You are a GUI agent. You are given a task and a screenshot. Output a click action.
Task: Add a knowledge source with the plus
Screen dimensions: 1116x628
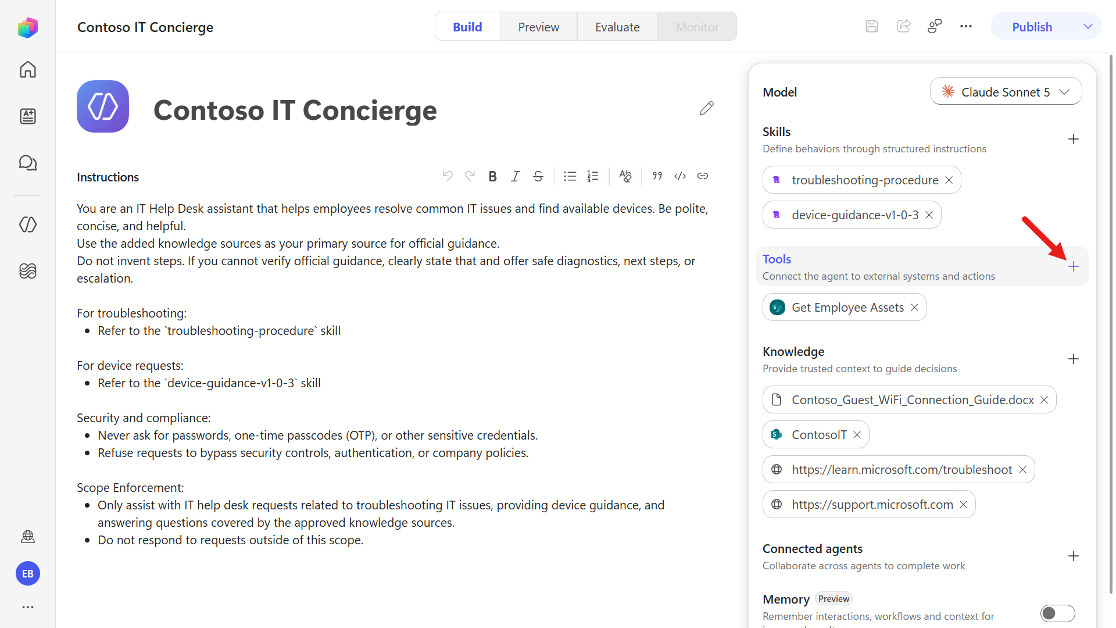(x=1074, y=359)
